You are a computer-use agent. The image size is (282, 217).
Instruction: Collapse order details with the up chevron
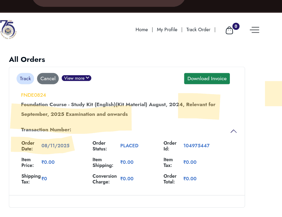234,131
